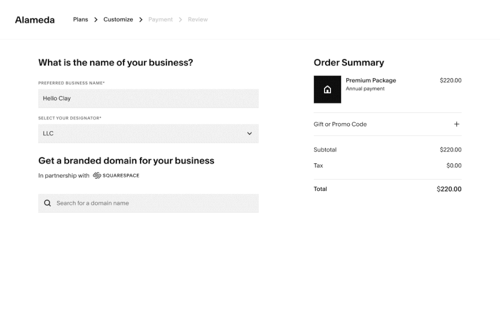The image size is (500, 334).
Task: Click the Total $220.00 amount
Action: click(449, 189)
